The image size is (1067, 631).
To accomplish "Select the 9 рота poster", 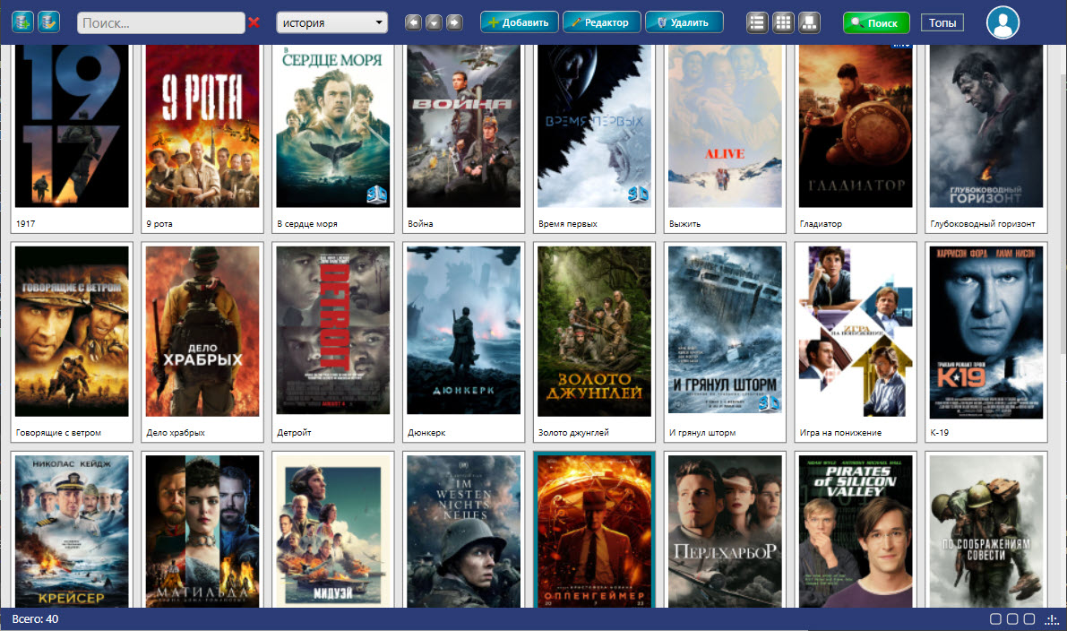I will (x=202, y=125).
